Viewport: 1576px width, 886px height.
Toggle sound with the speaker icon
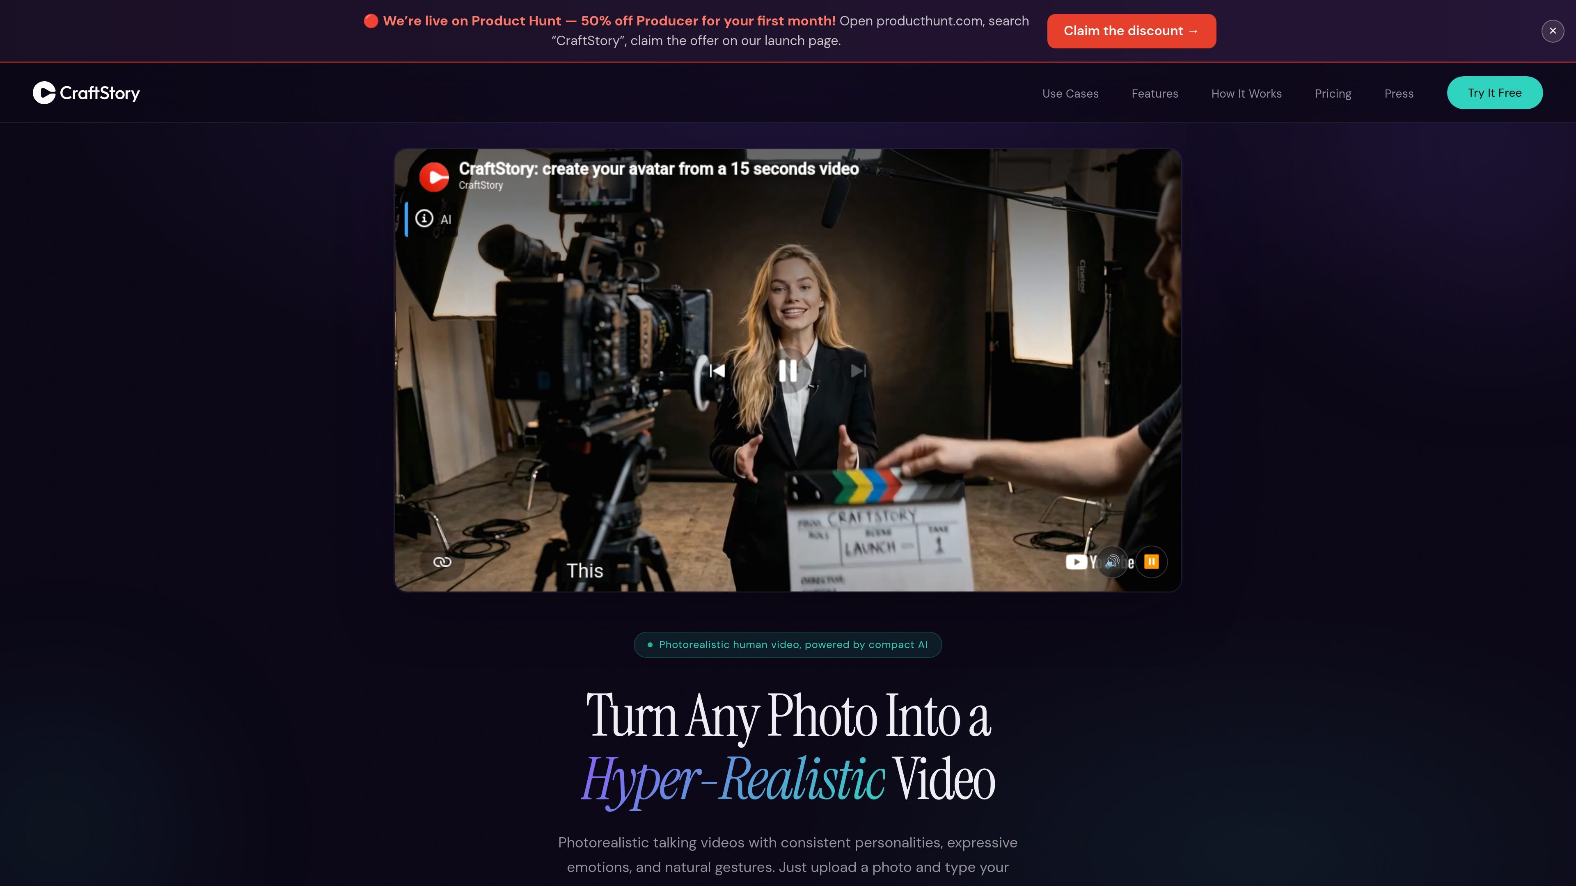1112,562
